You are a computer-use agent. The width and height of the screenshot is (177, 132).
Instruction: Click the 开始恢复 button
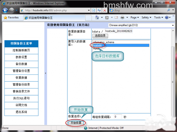tap(76, 123)
